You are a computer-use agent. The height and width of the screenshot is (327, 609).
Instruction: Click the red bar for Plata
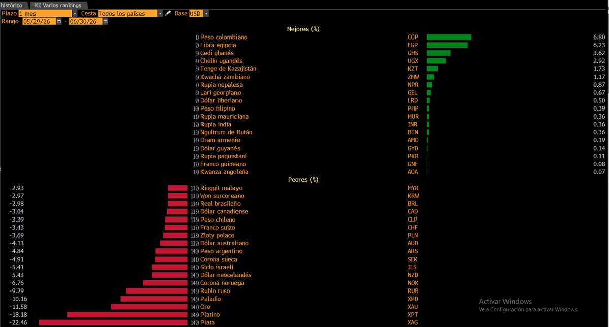click(113, 323)
